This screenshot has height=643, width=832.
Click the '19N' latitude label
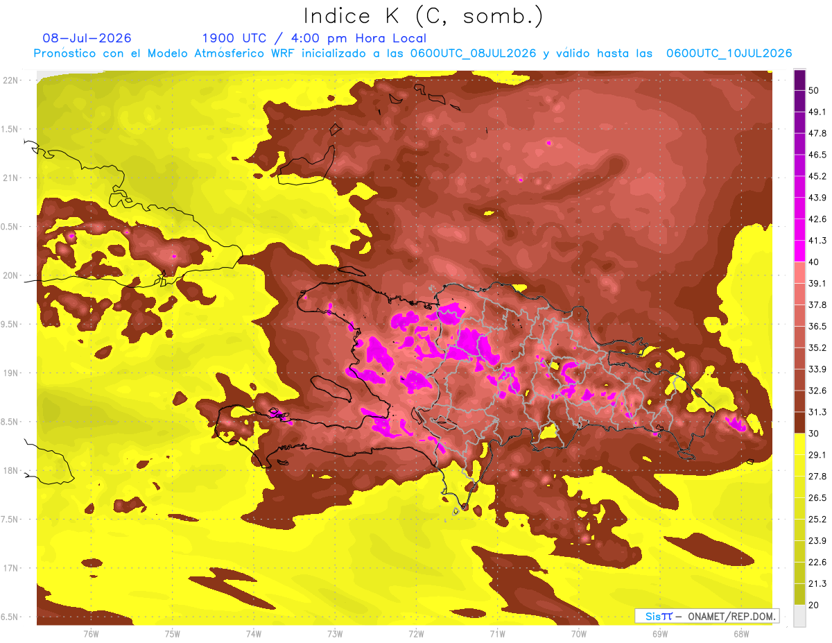tap(10, 373)
